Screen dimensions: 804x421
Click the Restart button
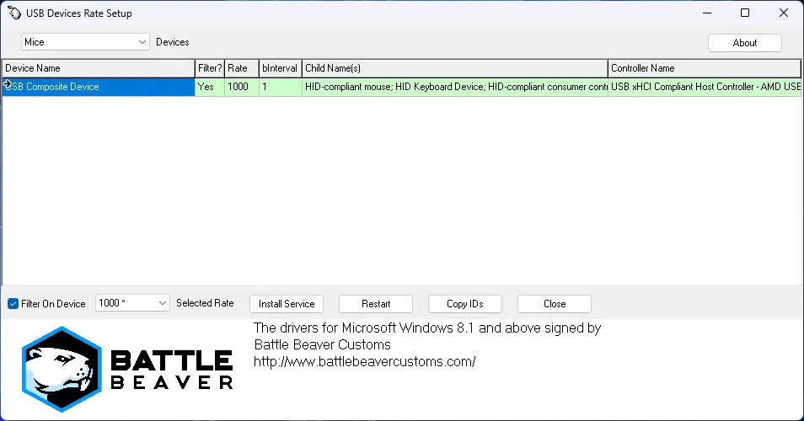click(376, 304)
